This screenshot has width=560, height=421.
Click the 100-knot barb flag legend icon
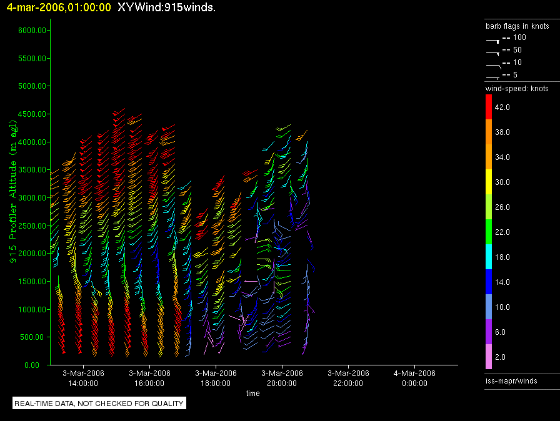click(492, 39)
